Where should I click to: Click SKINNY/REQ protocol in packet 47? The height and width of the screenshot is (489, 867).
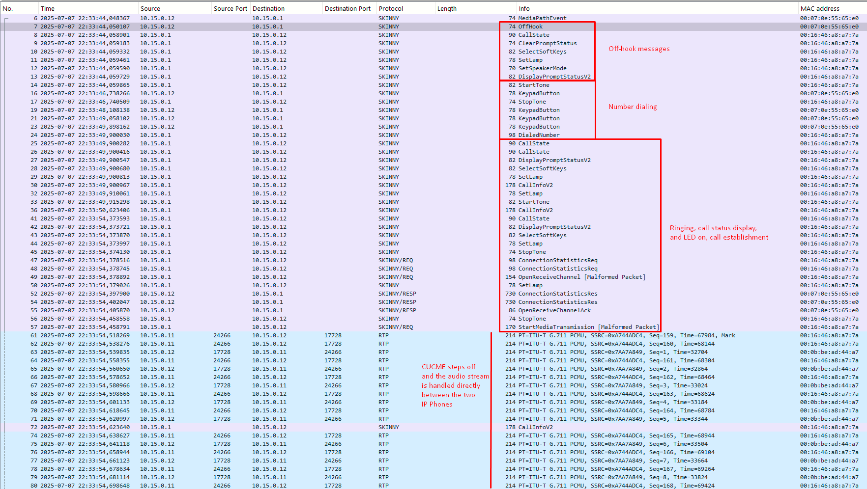(396, 260)
